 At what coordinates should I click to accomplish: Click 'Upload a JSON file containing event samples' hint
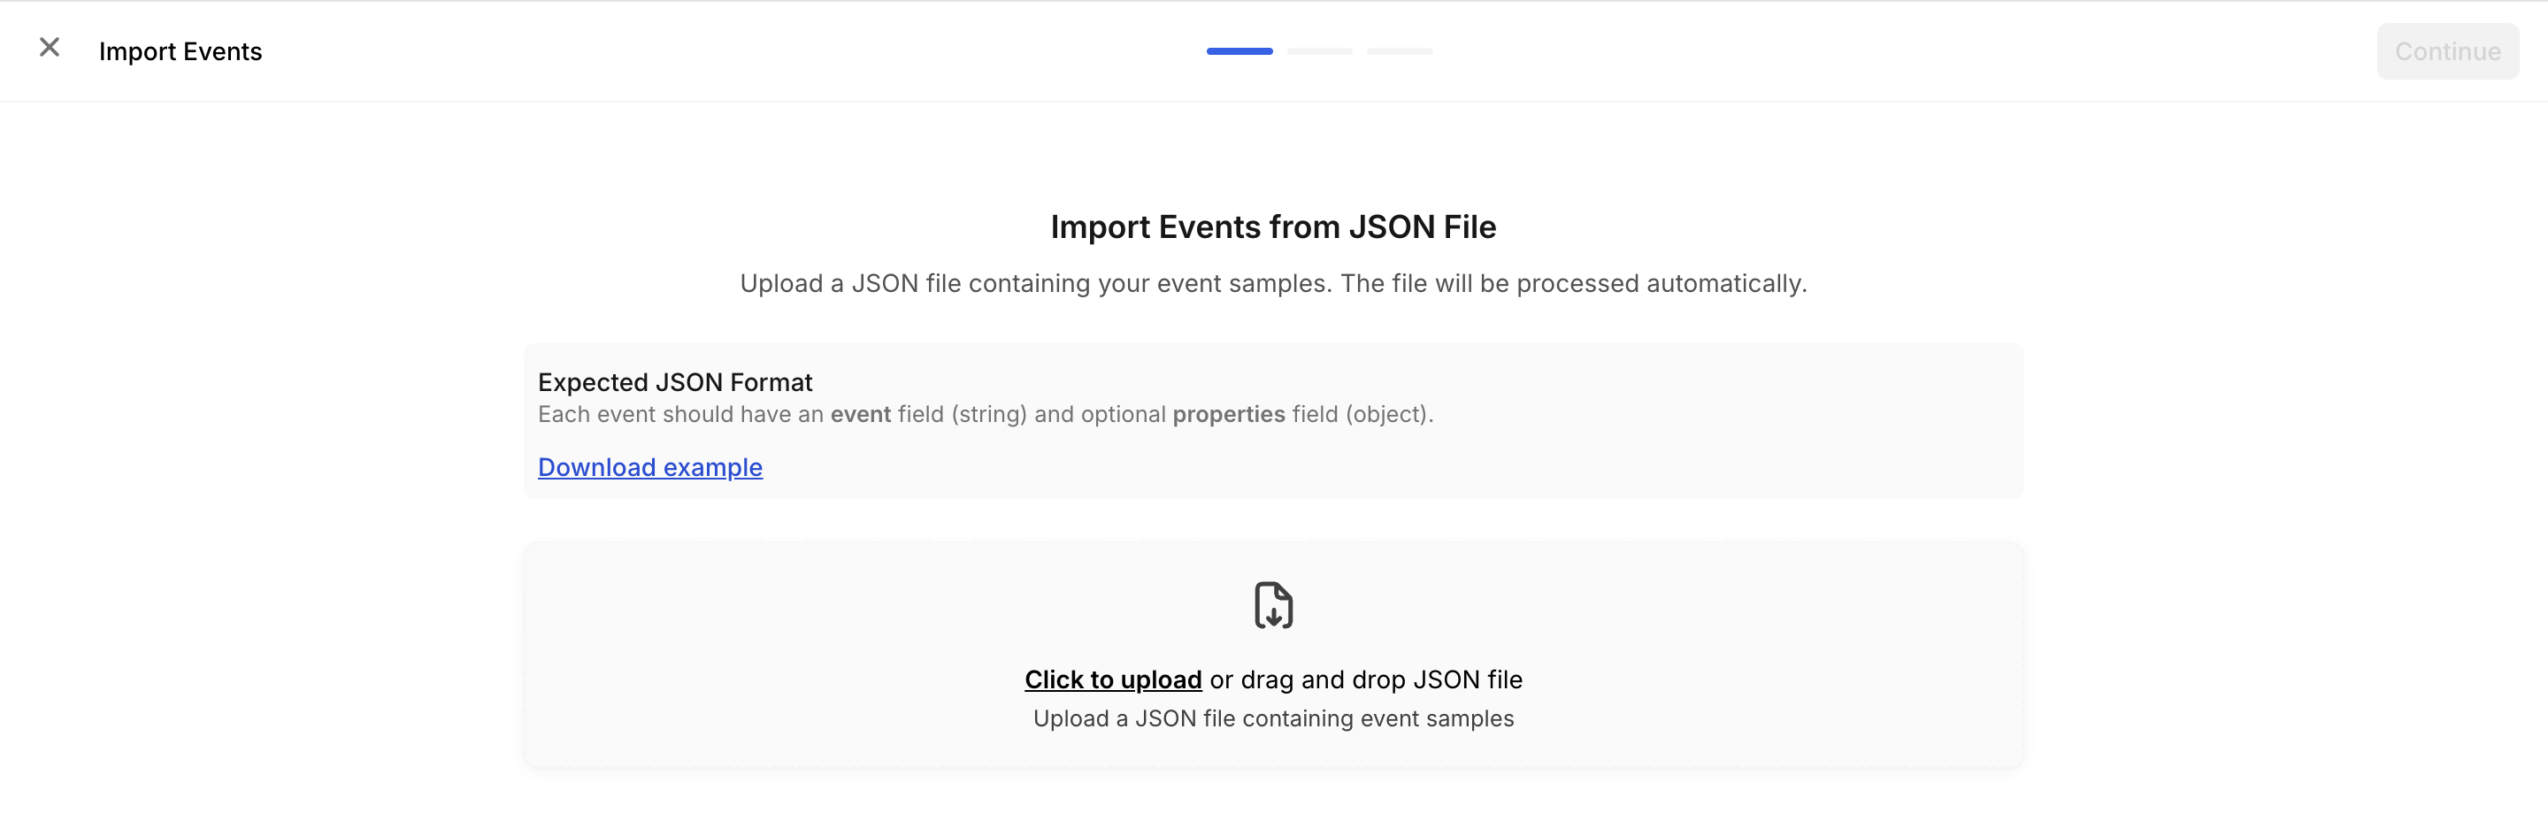click(1273, 719)
